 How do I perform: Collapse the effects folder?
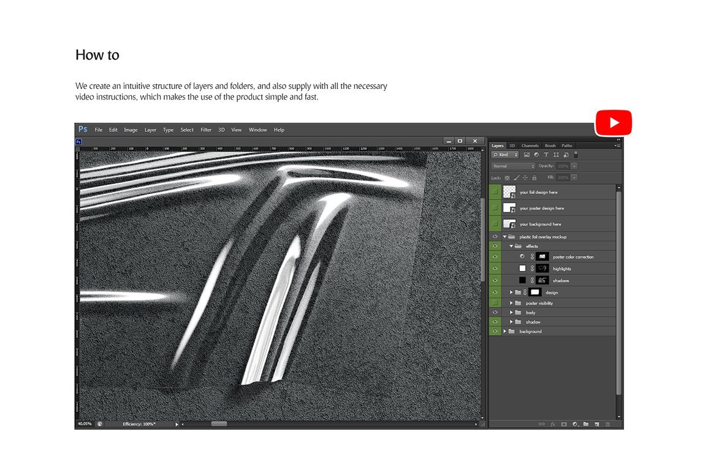511,246
